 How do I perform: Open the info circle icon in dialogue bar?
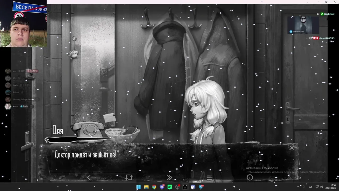pyautogui.click(x=250, y=177)
